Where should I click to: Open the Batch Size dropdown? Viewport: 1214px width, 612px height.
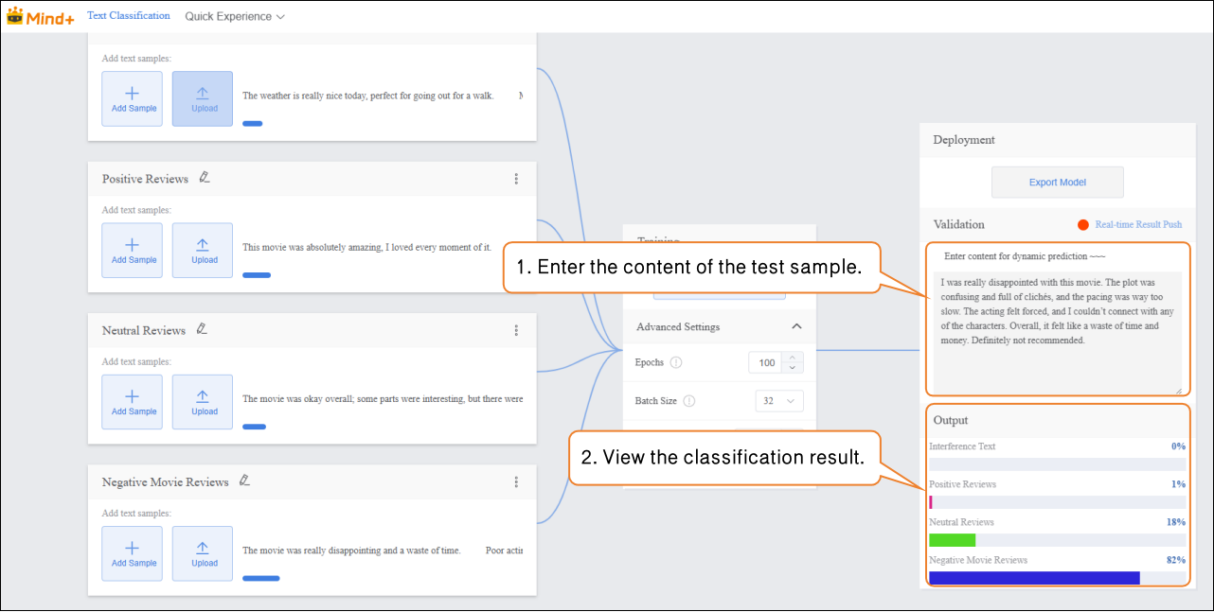(x=779, y=401)
